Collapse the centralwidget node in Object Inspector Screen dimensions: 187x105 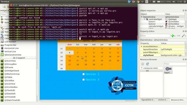click(144, 19)
